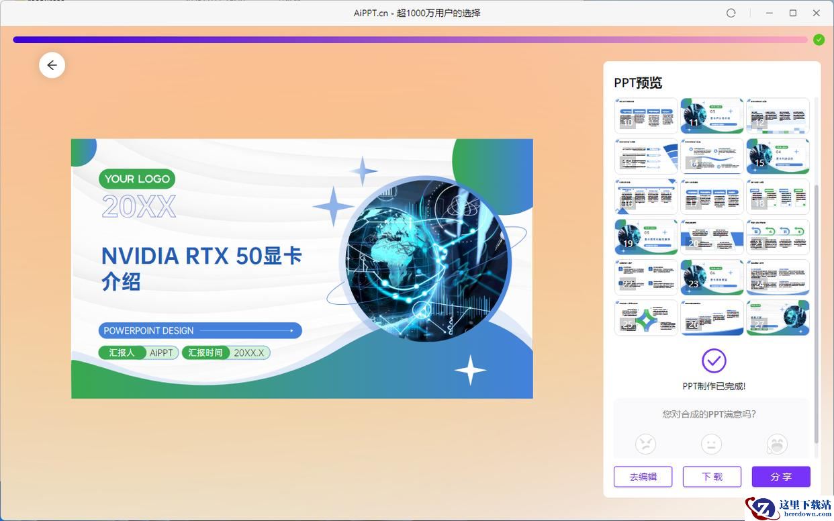Image resolution: width=834 pixels, height=521 pixels.
Task: Open slide 11 thumbnail
Action: (x=712, y=116)
